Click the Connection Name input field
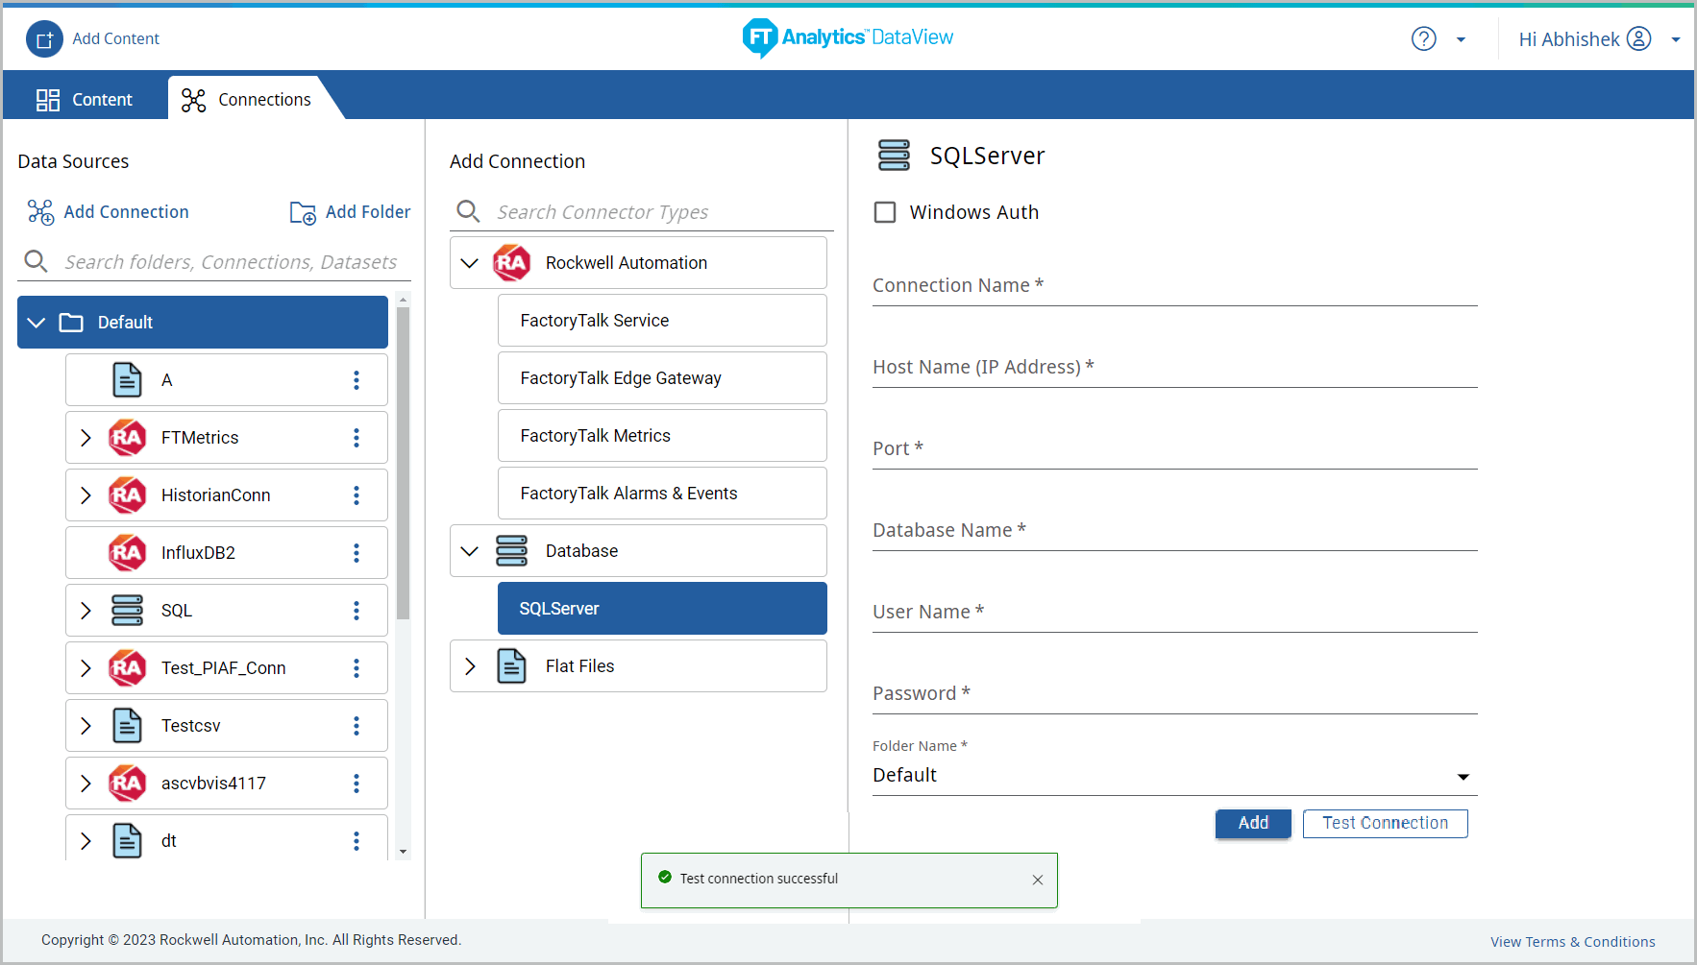 pos(1173,286)
